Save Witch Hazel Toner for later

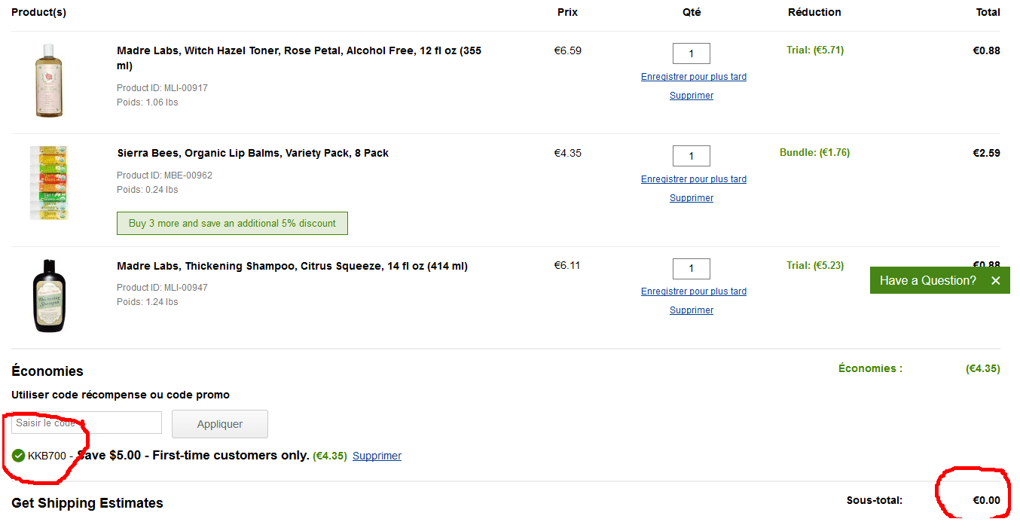click(x=693, y=77)
